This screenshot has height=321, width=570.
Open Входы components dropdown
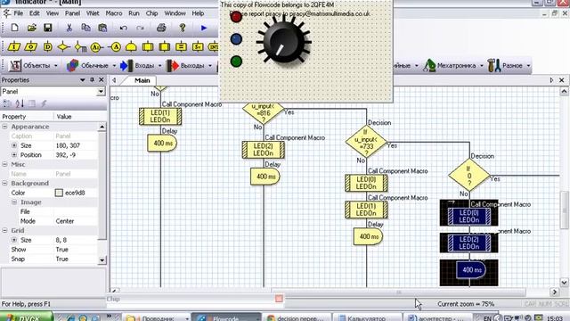pyautogui.click(x=141, y=65)
